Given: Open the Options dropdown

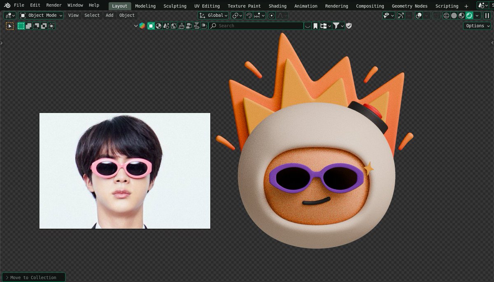Looking at the screenshot, I should point(478,25).
